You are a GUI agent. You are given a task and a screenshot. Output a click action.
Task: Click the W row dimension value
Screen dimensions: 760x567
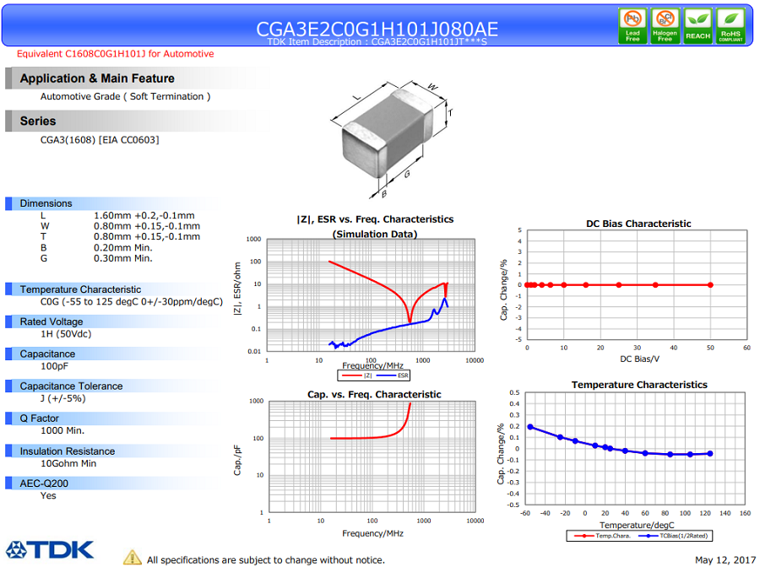click(x=147, y=226)
